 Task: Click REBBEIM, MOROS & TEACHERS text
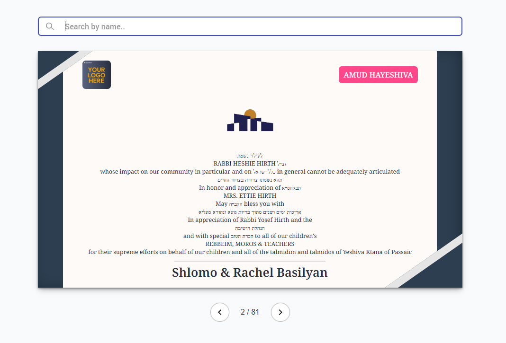(x=250, y=244)
